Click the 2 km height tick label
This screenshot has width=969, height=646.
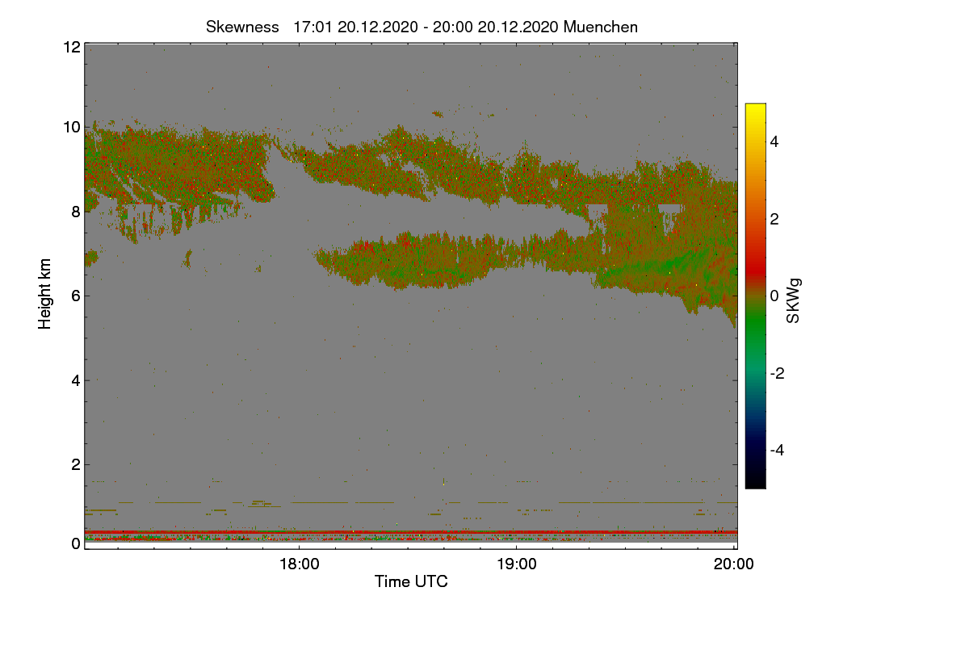pyautogui.click(x=76, y=464)
